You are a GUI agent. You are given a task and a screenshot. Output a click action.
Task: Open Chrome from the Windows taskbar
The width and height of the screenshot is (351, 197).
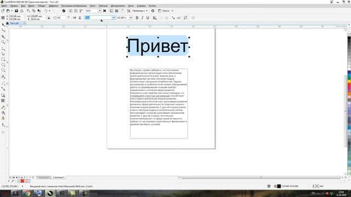27,193
